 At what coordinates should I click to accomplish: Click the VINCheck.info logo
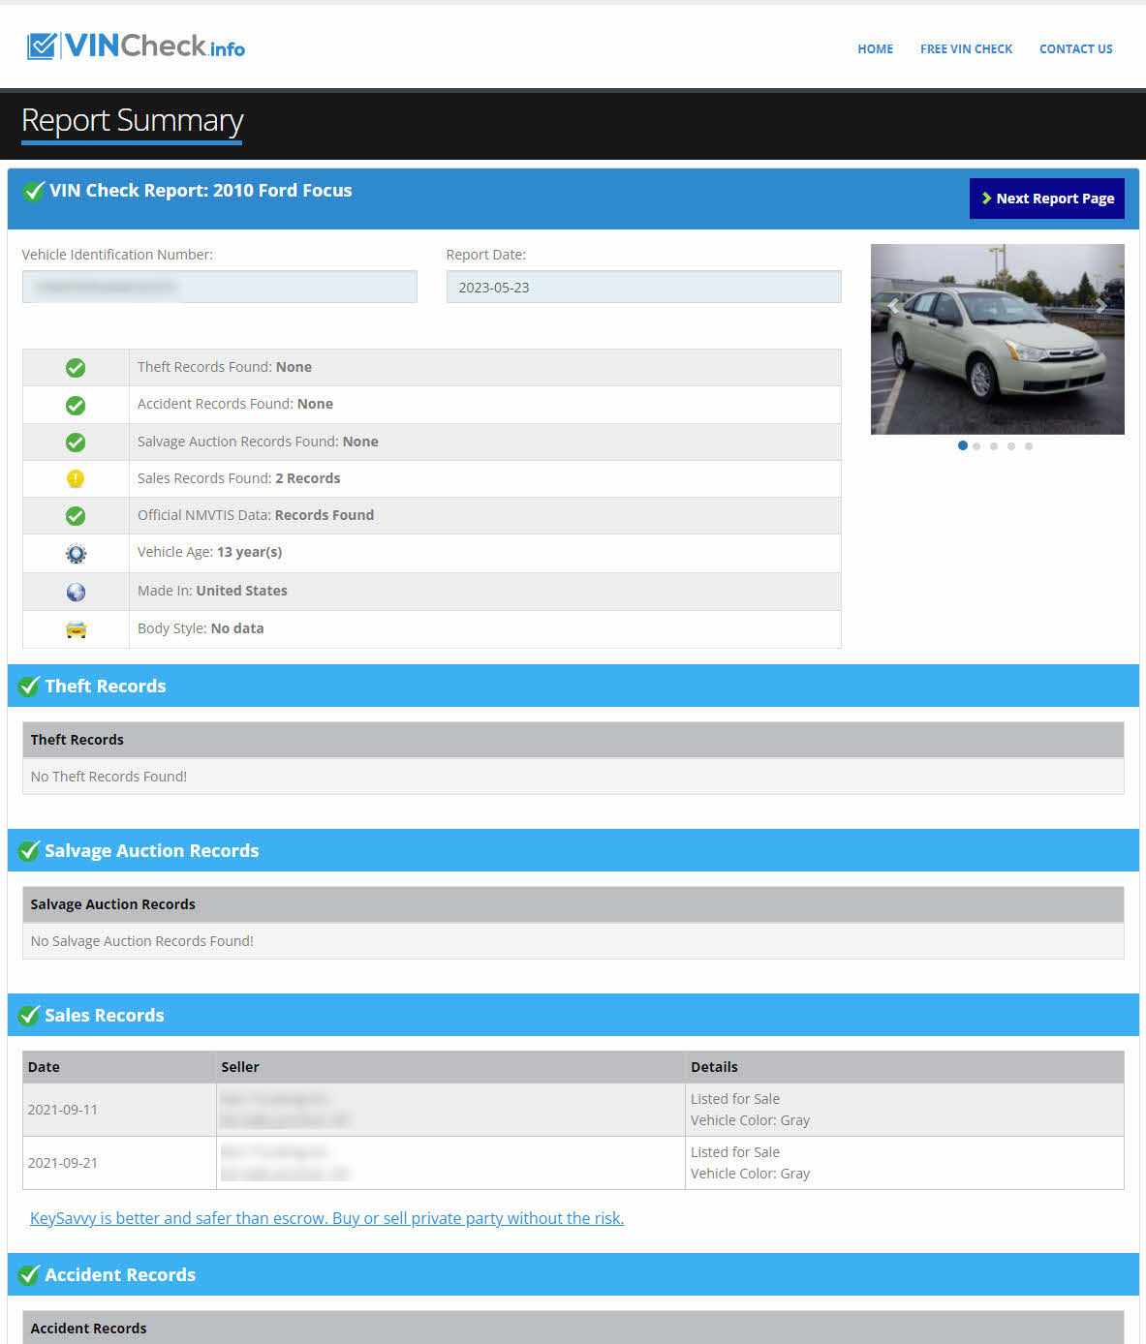click(x=136, y=46)
